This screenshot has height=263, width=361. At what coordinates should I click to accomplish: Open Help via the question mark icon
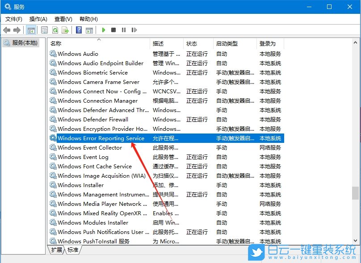pos(80,30)
